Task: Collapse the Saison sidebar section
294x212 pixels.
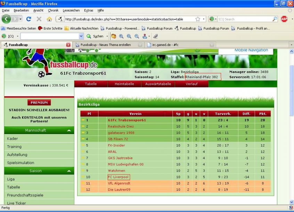Action: point(69,171)
